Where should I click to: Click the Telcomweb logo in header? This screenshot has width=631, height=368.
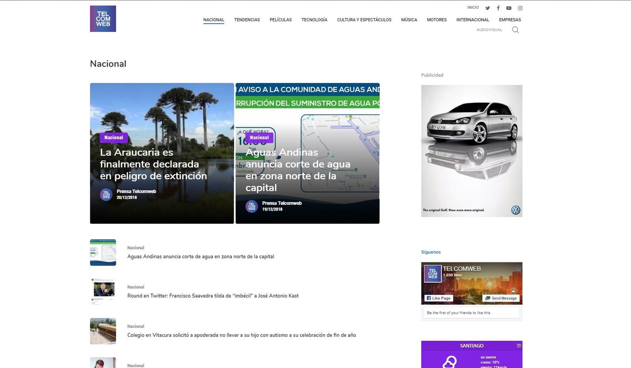click(103, 19)
